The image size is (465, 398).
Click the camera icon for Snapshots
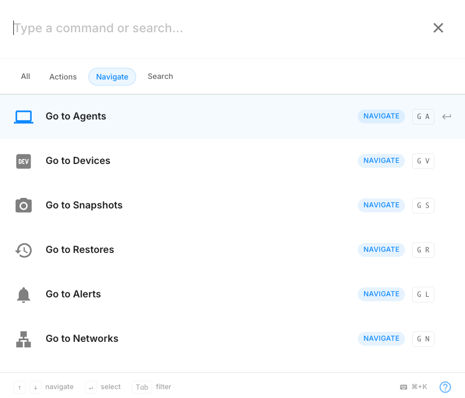[23, 206]
